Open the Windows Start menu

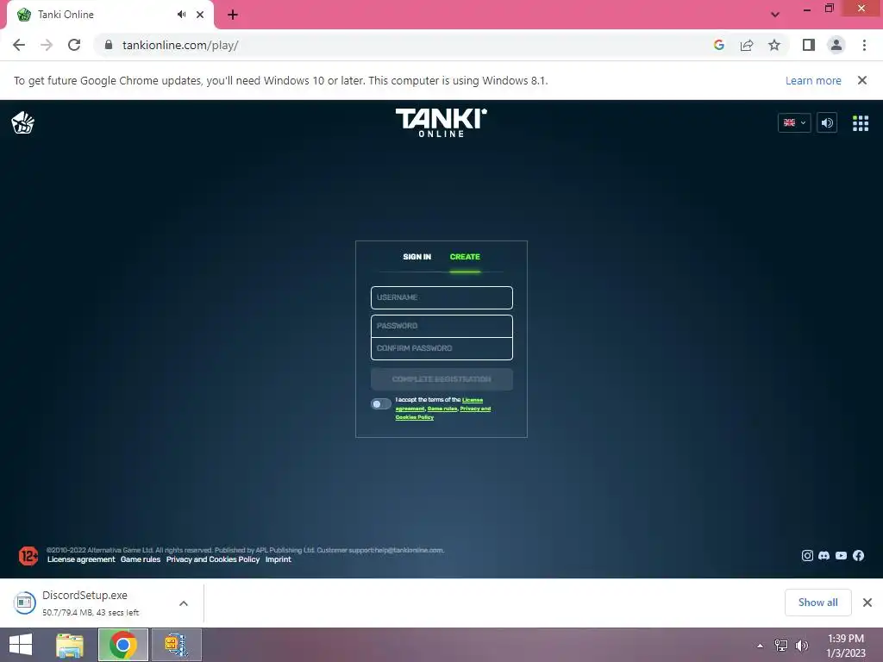coord(21,645)
